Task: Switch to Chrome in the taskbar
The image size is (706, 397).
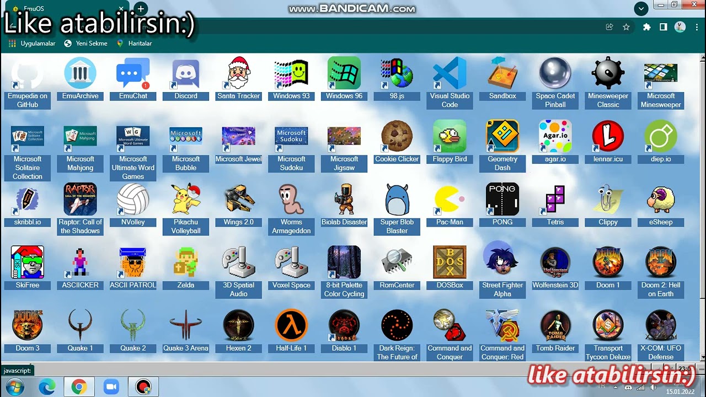Action: click(79, 387)
